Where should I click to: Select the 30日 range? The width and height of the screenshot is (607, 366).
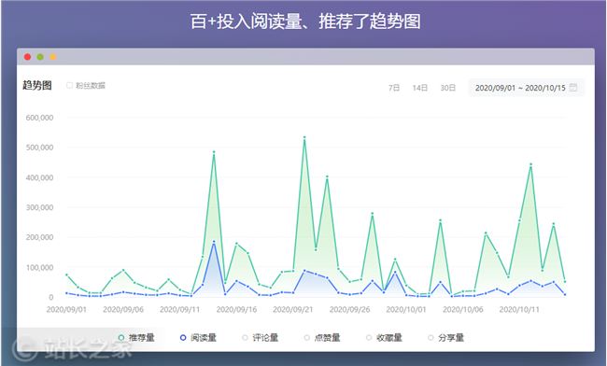pyautogui.click(x=447, y=88)
